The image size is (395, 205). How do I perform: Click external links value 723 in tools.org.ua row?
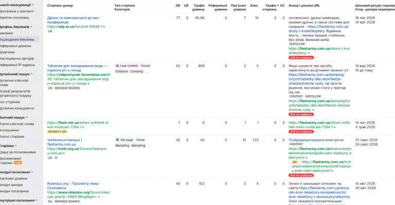coord(256,140)
